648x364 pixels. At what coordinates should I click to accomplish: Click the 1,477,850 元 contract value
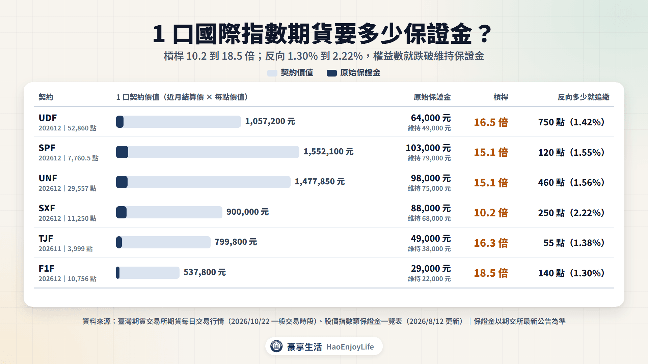(x=320, y=182)
